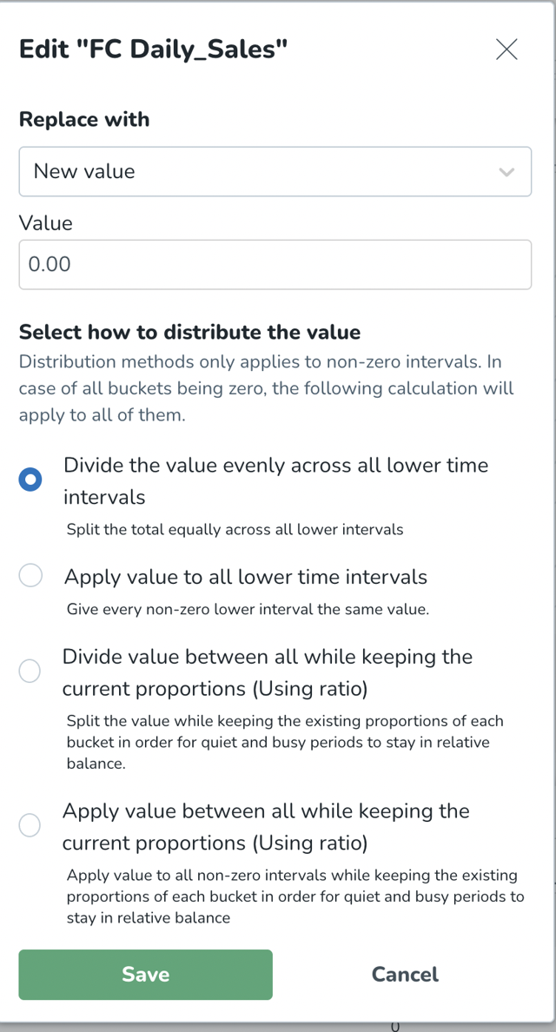Open the Replace with dropdown
Image resolution: width=556 pixels, height=1032 pixels.
tap(275, 171)
